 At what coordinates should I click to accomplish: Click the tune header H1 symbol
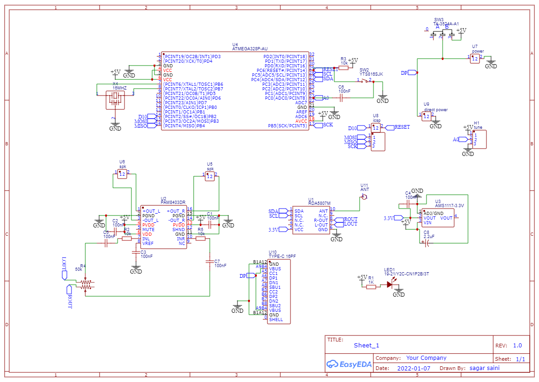click(x=480, y=137)
